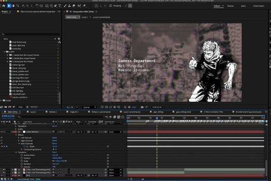Open the Quarter resolution dropdown
This screenshot has width=271, height=181.
tap(89, 107)
